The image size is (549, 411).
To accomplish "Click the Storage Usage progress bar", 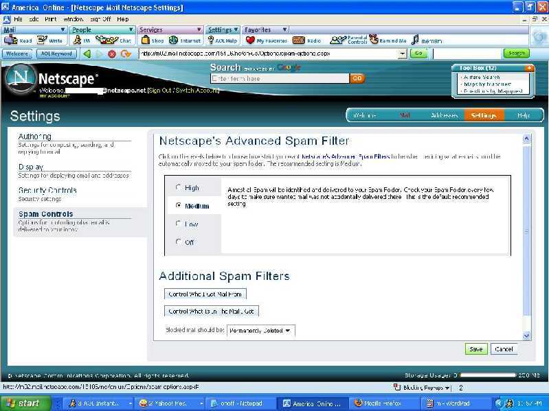I will [488, 375].
